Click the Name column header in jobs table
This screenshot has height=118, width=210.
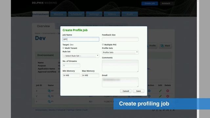click(51, 85)
